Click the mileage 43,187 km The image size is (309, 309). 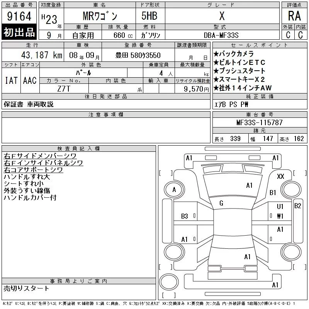tap(42, 55)
